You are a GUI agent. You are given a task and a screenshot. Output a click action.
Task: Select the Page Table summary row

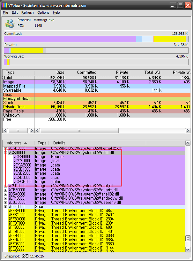(96, 111)
